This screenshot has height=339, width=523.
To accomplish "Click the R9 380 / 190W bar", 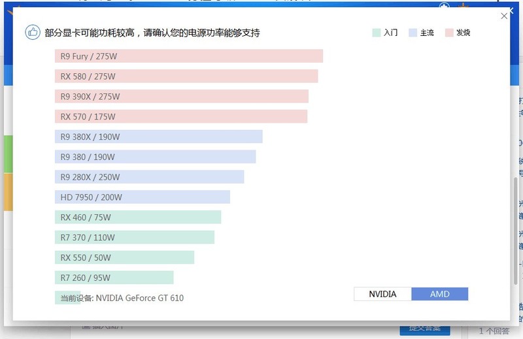I will click(x=155, y=157).
